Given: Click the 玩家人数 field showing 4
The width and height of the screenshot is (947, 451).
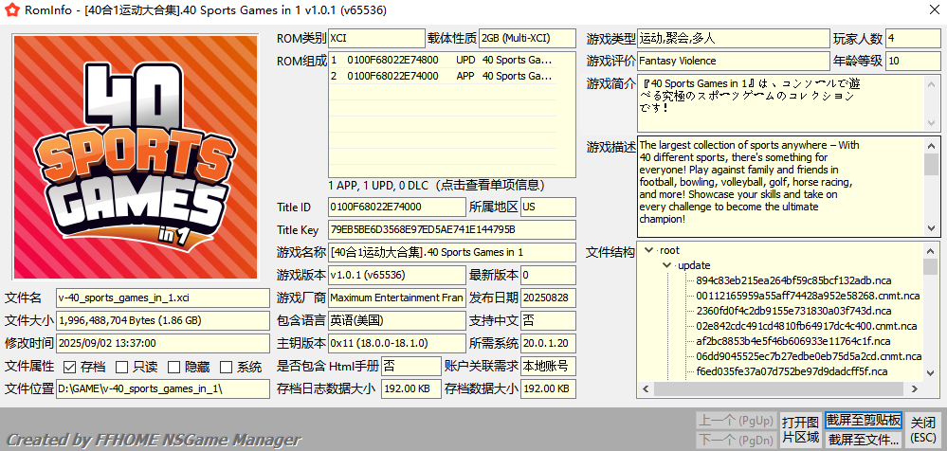Looking at the screenshot, I should click(913, 39).
